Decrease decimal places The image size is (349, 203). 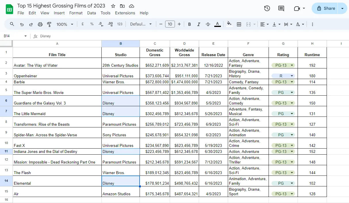pyautogui.click(x=101, y=24)
